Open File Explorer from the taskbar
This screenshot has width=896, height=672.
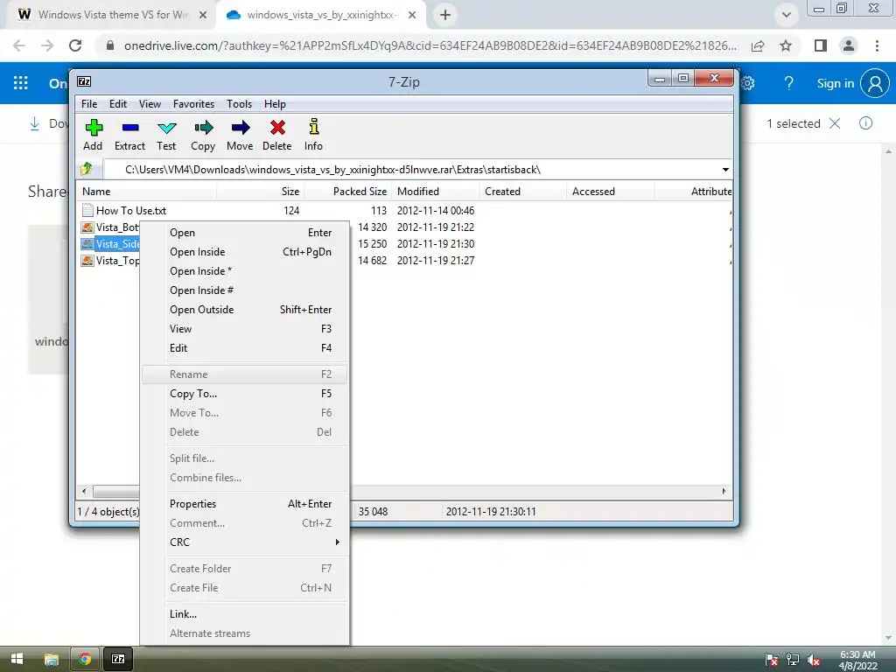click(x=52, y=659)
